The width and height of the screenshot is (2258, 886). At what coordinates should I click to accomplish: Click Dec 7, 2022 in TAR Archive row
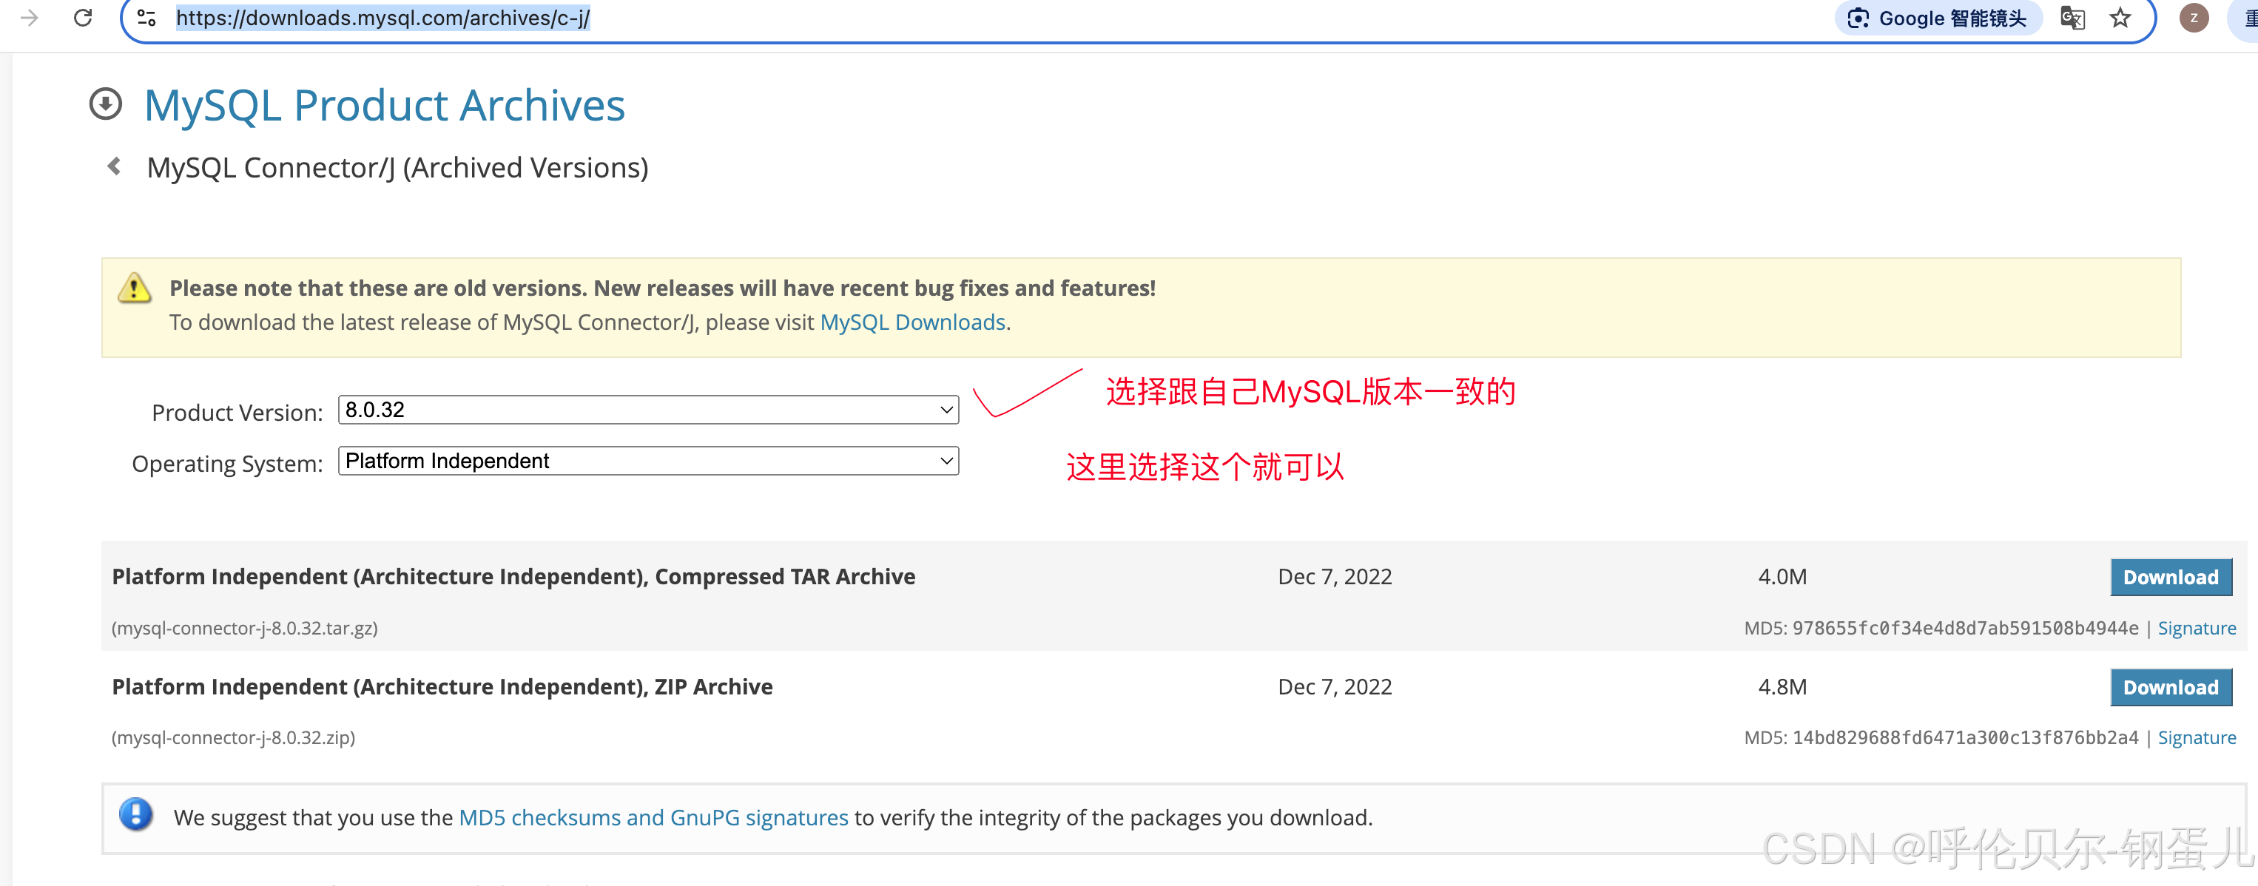click(x=1334, y=577)
